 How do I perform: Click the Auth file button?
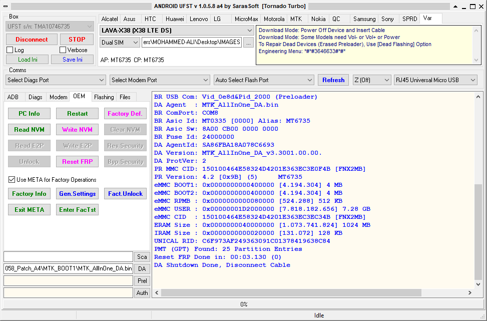click(x=142, y=293)
